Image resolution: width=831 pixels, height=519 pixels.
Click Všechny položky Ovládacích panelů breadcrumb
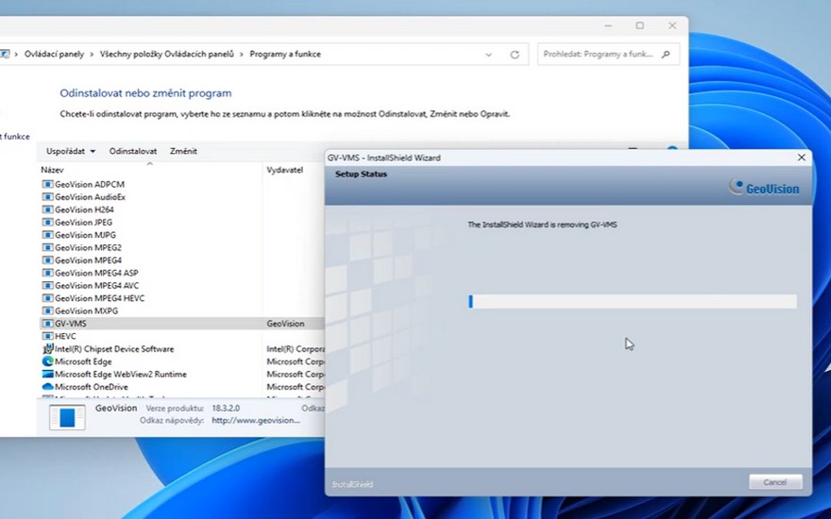pos(166,54)
